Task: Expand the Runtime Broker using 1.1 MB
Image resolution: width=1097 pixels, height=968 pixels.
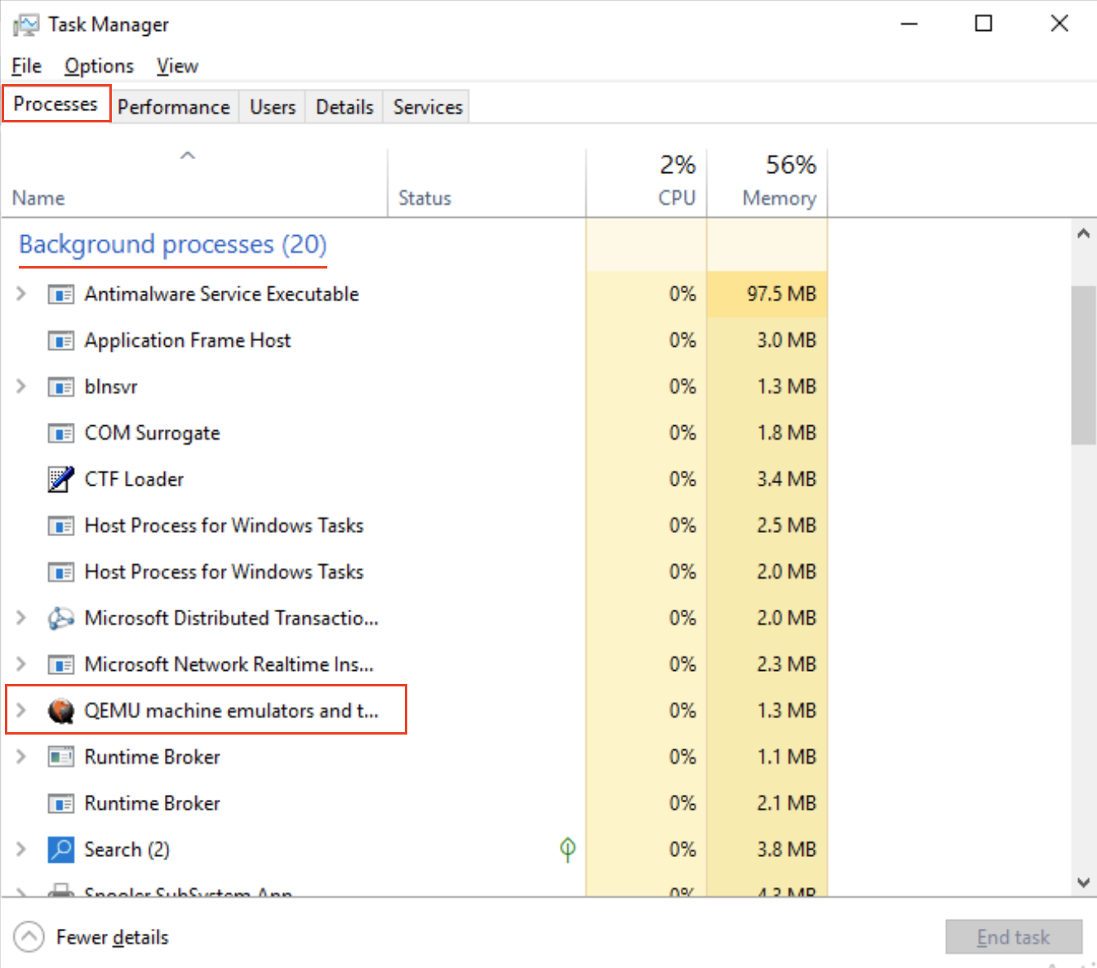Action: tap(21, 757)
